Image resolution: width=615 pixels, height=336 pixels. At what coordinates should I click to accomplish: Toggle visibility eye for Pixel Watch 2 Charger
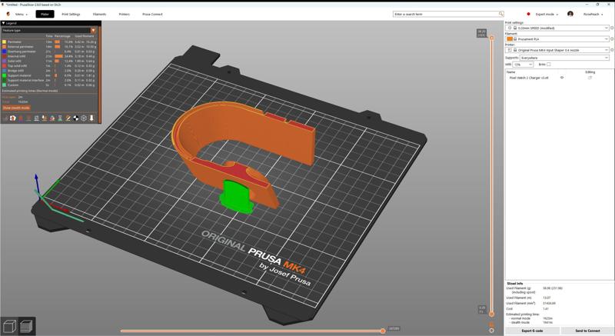click(562, 78)
